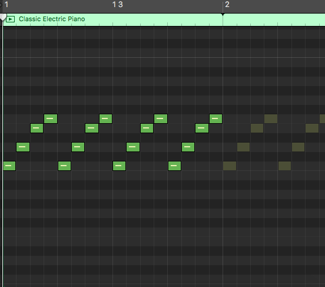Viewport: 325px width, 287px height.
Task: Click the play icon beside Classic Electric Piano
Action: coord(11,19)
